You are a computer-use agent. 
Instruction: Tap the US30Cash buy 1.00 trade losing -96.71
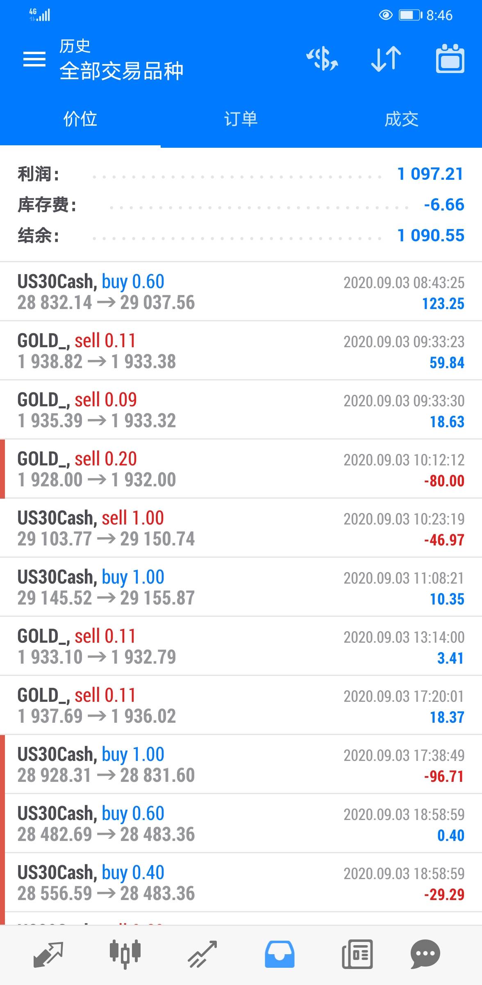tap(241, 765)
